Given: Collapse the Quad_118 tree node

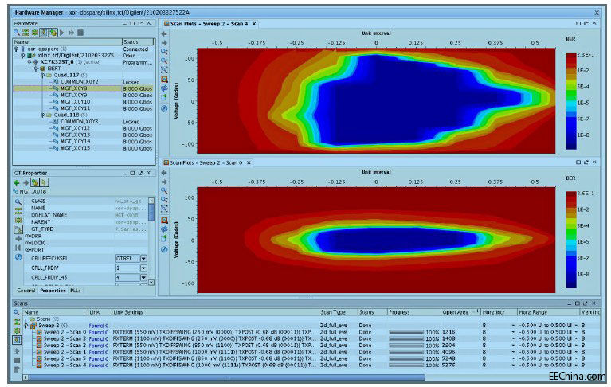Looking at the screenshot, I should tap(42, 115).
